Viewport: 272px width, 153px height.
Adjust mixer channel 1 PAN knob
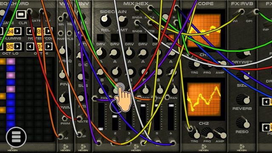click(102, 90)
